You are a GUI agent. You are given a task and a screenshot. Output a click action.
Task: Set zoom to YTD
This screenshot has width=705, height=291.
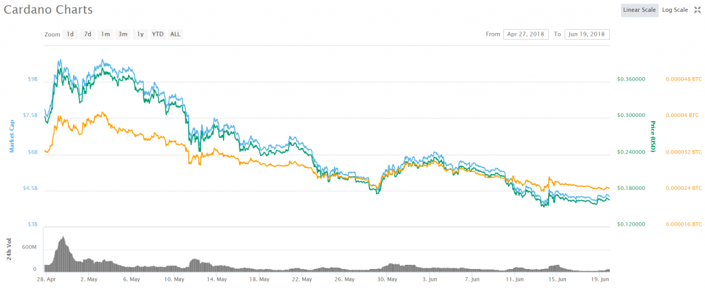pyautogui.click(x=158, y=34)
